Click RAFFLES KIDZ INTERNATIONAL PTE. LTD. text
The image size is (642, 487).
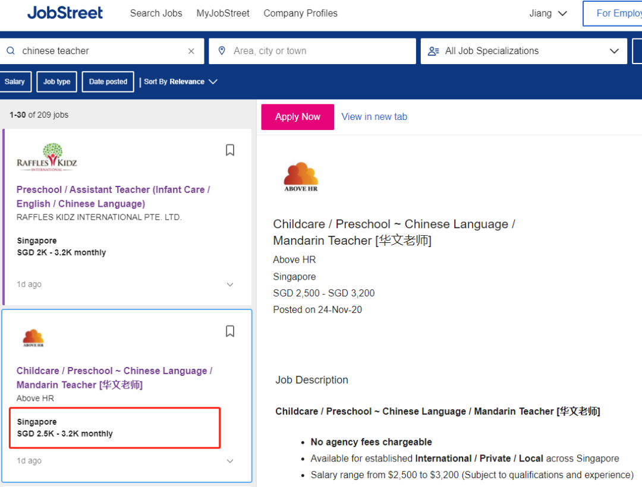[99, 217]
